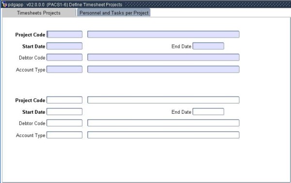Select the second record's Debtor Code field

(65, 123)
